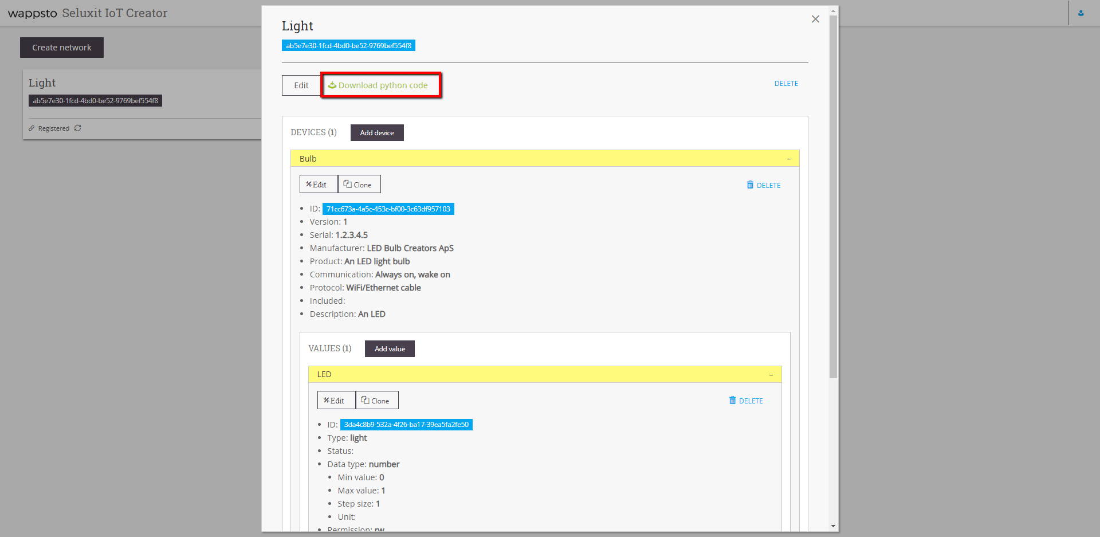The height and width of the screenshot is (537, 1100).
Task: Click Max value 1 text
Action: pyautogui.click(x=362, y=491)
